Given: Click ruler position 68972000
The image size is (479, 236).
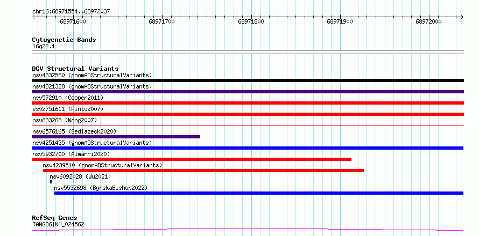Looking at the screenshot, I should pyautogui.click(x=428, y=22).
